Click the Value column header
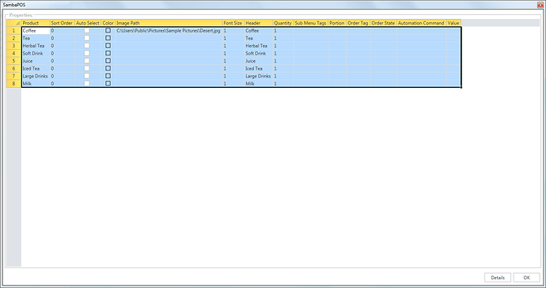The image size is (546, 288). pos(453,23)
